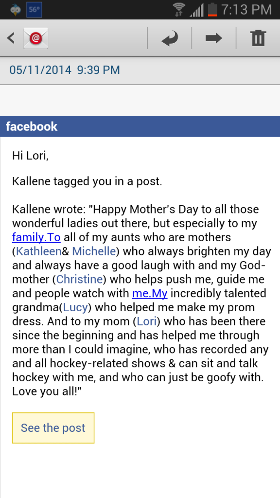Open the family.To hyperlink
Screen dimensions: 280x498
(x=36, y=237)
